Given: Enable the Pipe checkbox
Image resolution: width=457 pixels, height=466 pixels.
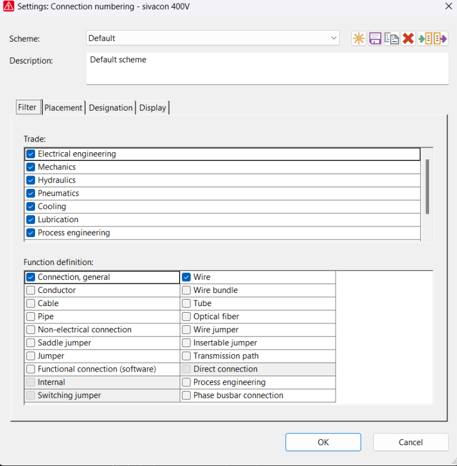Looking at the screenshot, I should click(31, 316).
